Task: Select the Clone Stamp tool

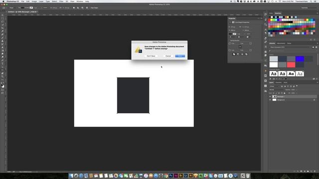Action: [x=2, y=41]
